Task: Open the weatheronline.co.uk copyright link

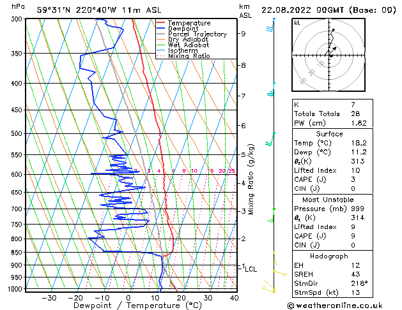Action: 335,306
